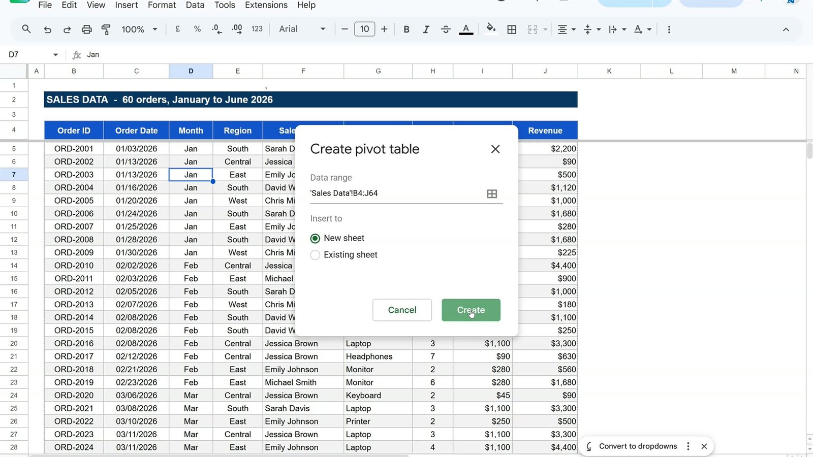This screenshot has width=813, height=457.
Task: Toggle strikethrough formatting
Action: (x=446, y=29)
